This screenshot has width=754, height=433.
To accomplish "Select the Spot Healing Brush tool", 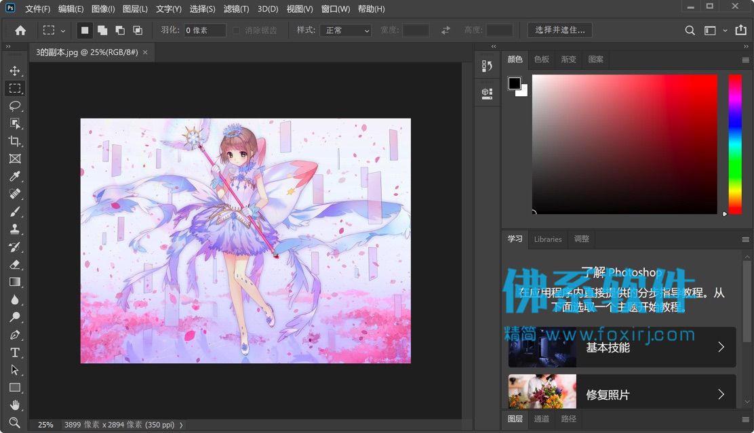I will (15, 194).
